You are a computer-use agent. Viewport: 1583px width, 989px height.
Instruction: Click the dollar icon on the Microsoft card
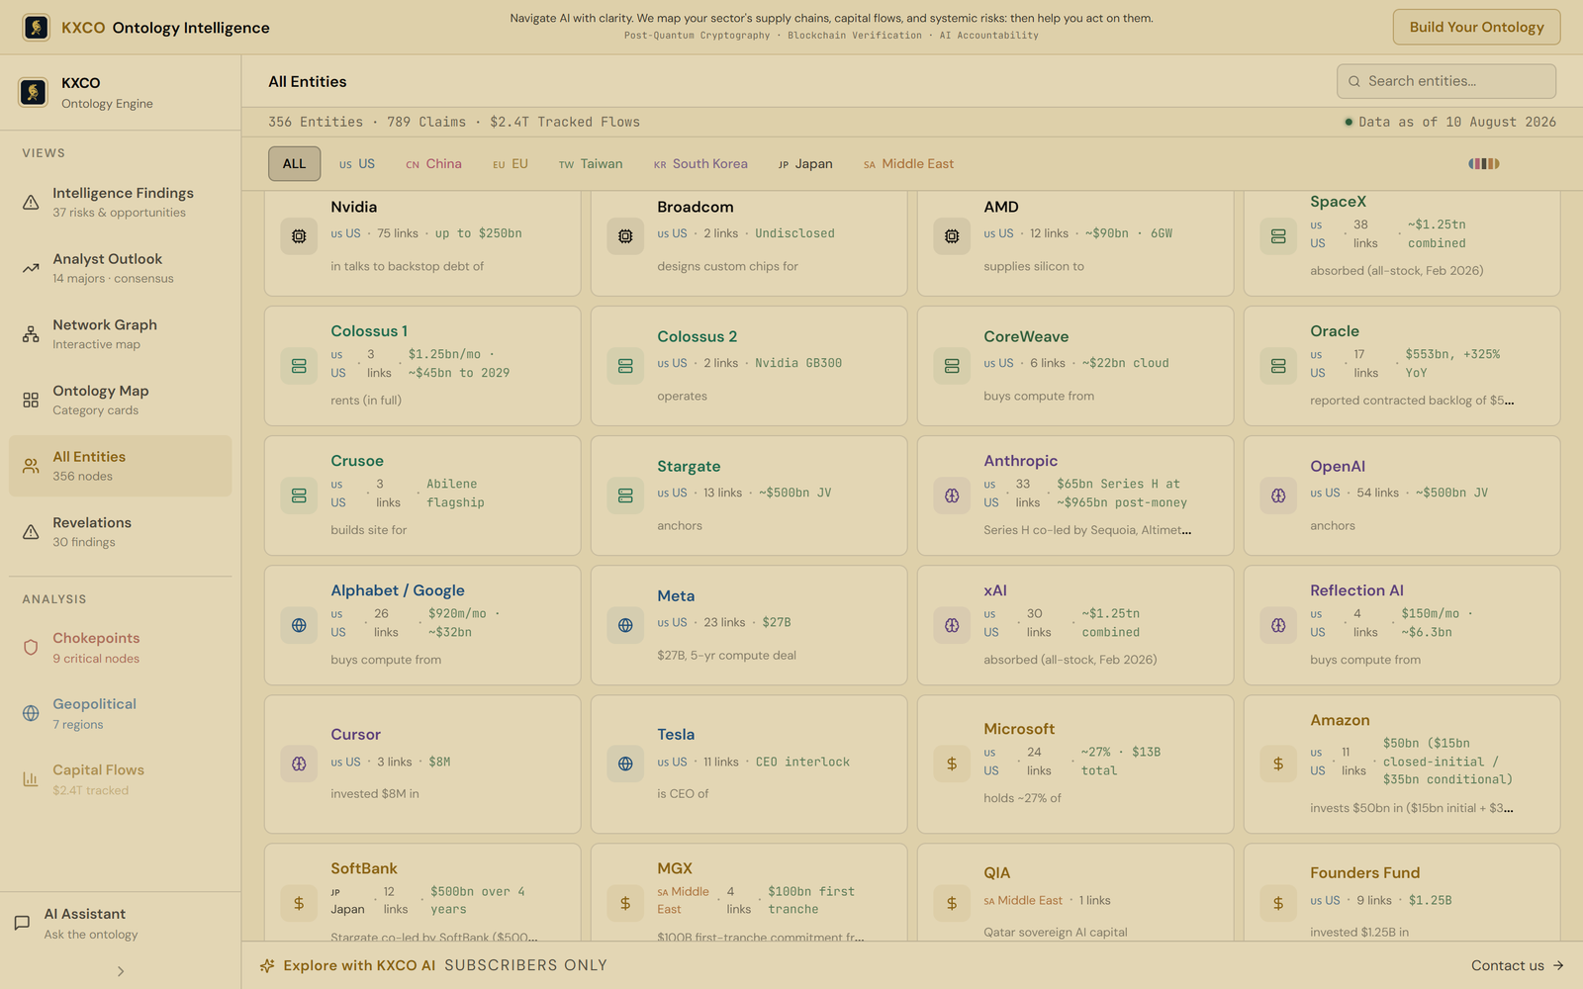952,764
